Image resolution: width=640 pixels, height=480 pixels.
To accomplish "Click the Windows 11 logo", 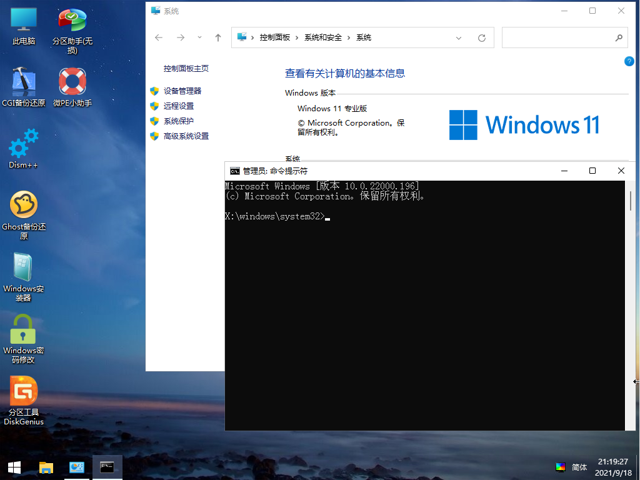I will tap(524, 125).
